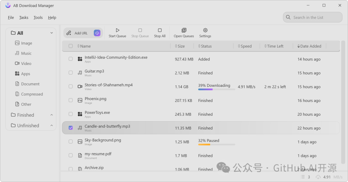Click the purple download icon beside Add URL
This screenshot has height=182, width=348.
click(97, 33)
